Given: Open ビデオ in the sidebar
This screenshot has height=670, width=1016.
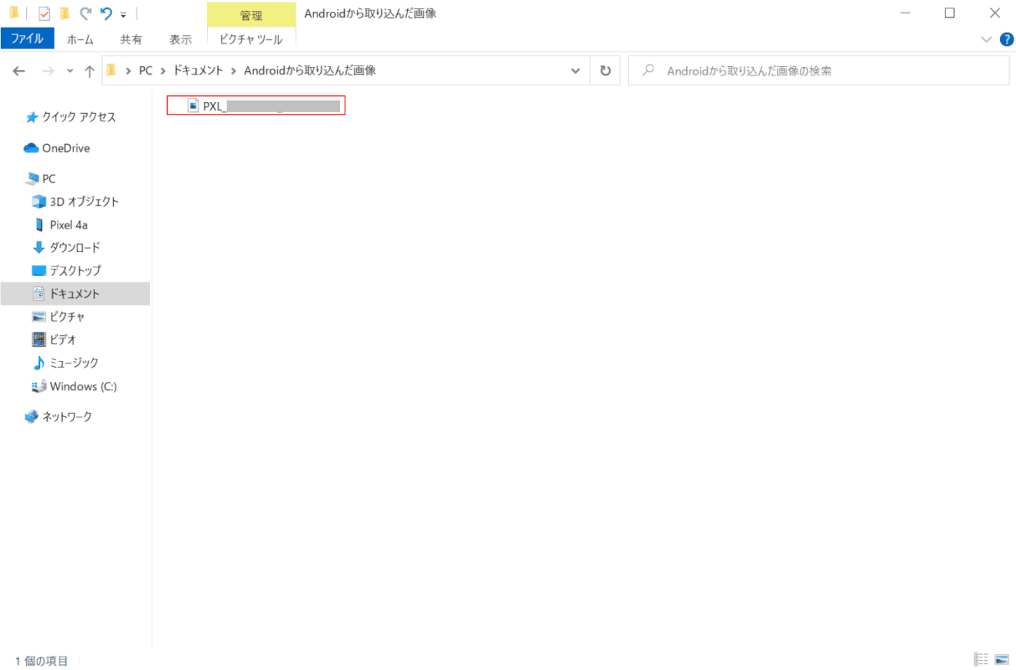Looking at the screenshot, I should pos(54,340).
